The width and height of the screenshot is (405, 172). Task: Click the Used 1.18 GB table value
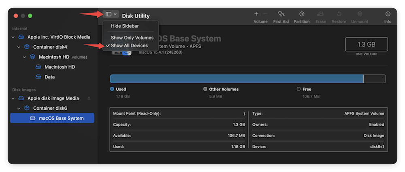click(238, 147)
